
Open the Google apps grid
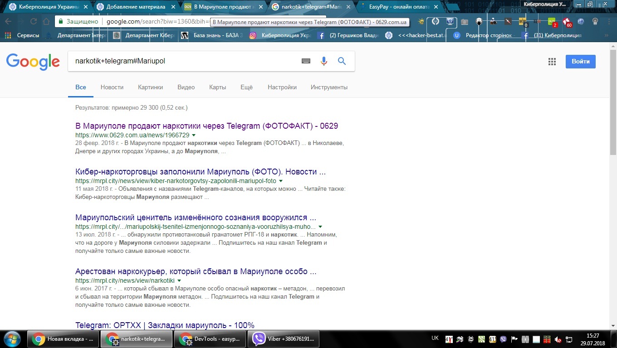click(552, 62)
